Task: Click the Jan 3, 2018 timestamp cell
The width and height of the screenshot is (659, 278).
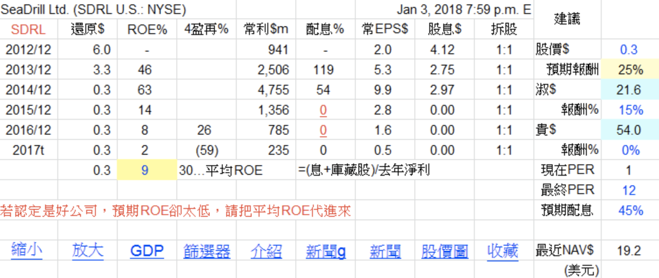Action: [x=464, y=9]
